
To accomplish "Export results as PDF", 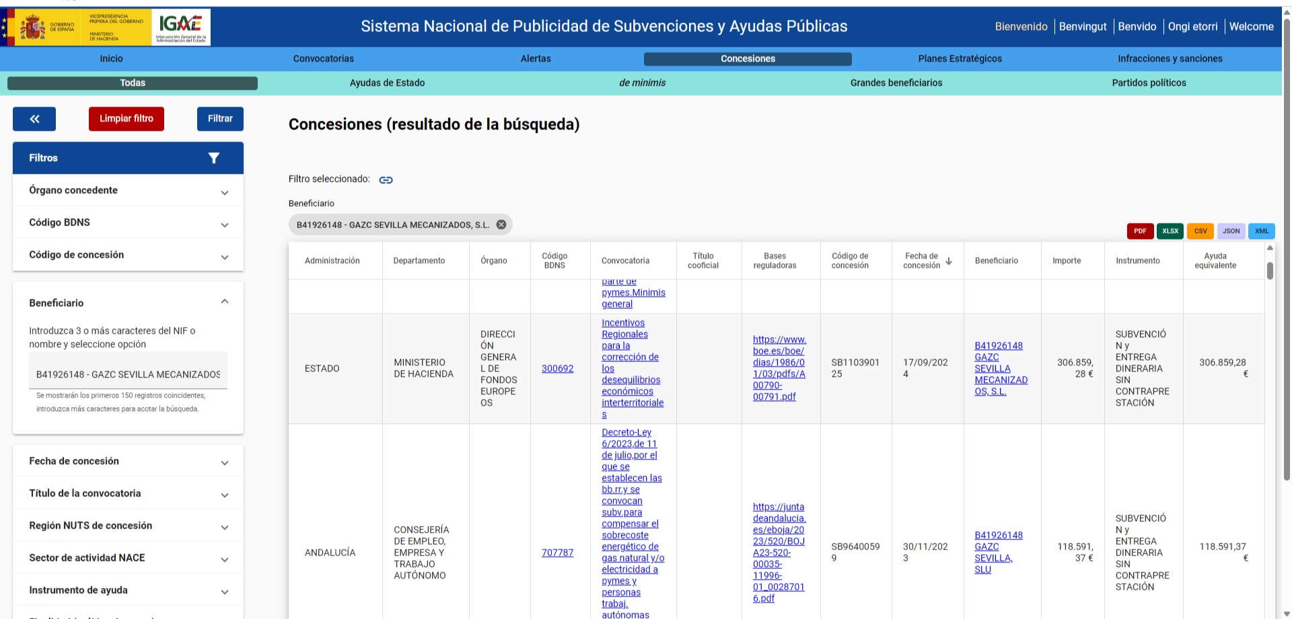I will click(1140, 231).
